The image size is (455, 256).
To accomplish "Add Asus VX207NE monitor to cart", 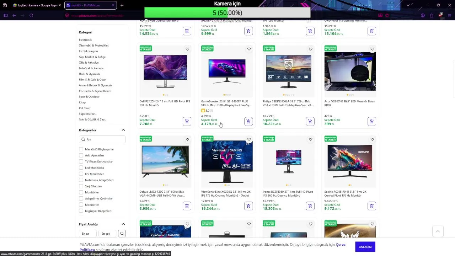I will pos(371,121).
